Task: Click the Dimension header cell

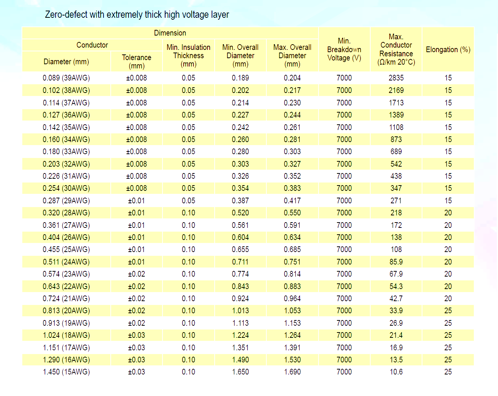Action: pyautogui.click(x=170, y=33)
